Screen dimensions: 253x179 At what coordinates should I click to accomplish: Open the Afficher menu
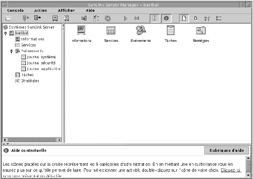(x=66, y=11)
